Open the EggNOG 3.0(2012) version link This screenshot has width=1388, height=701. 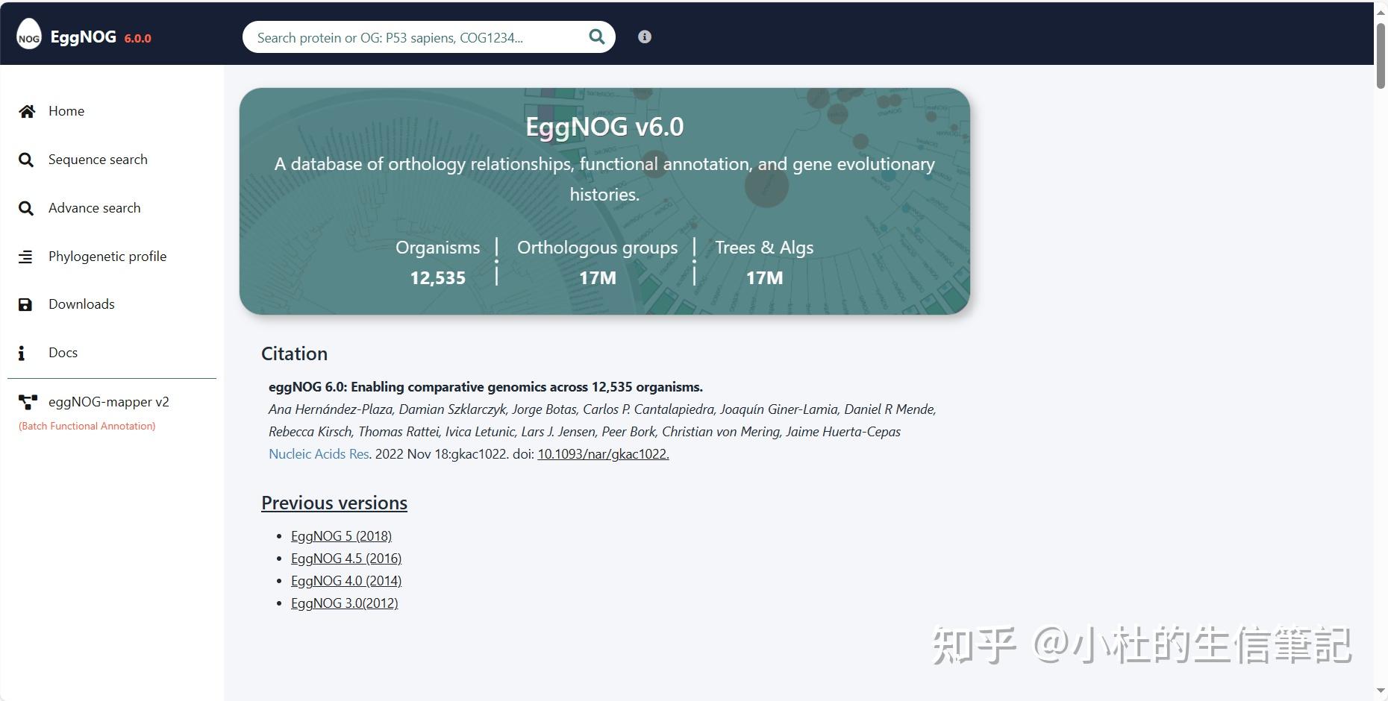[344, 603]
